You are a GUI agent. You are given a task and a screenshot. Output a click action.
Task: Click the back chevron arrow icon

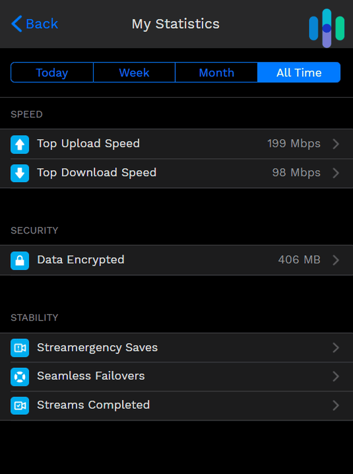coord(16,23)
